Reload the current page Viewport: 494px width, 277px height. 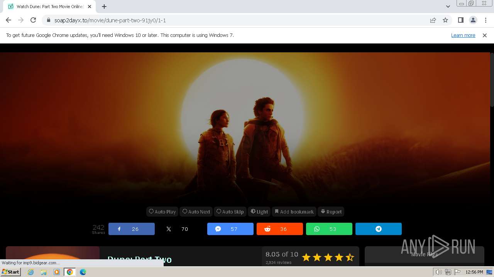[x=33, y=20]
